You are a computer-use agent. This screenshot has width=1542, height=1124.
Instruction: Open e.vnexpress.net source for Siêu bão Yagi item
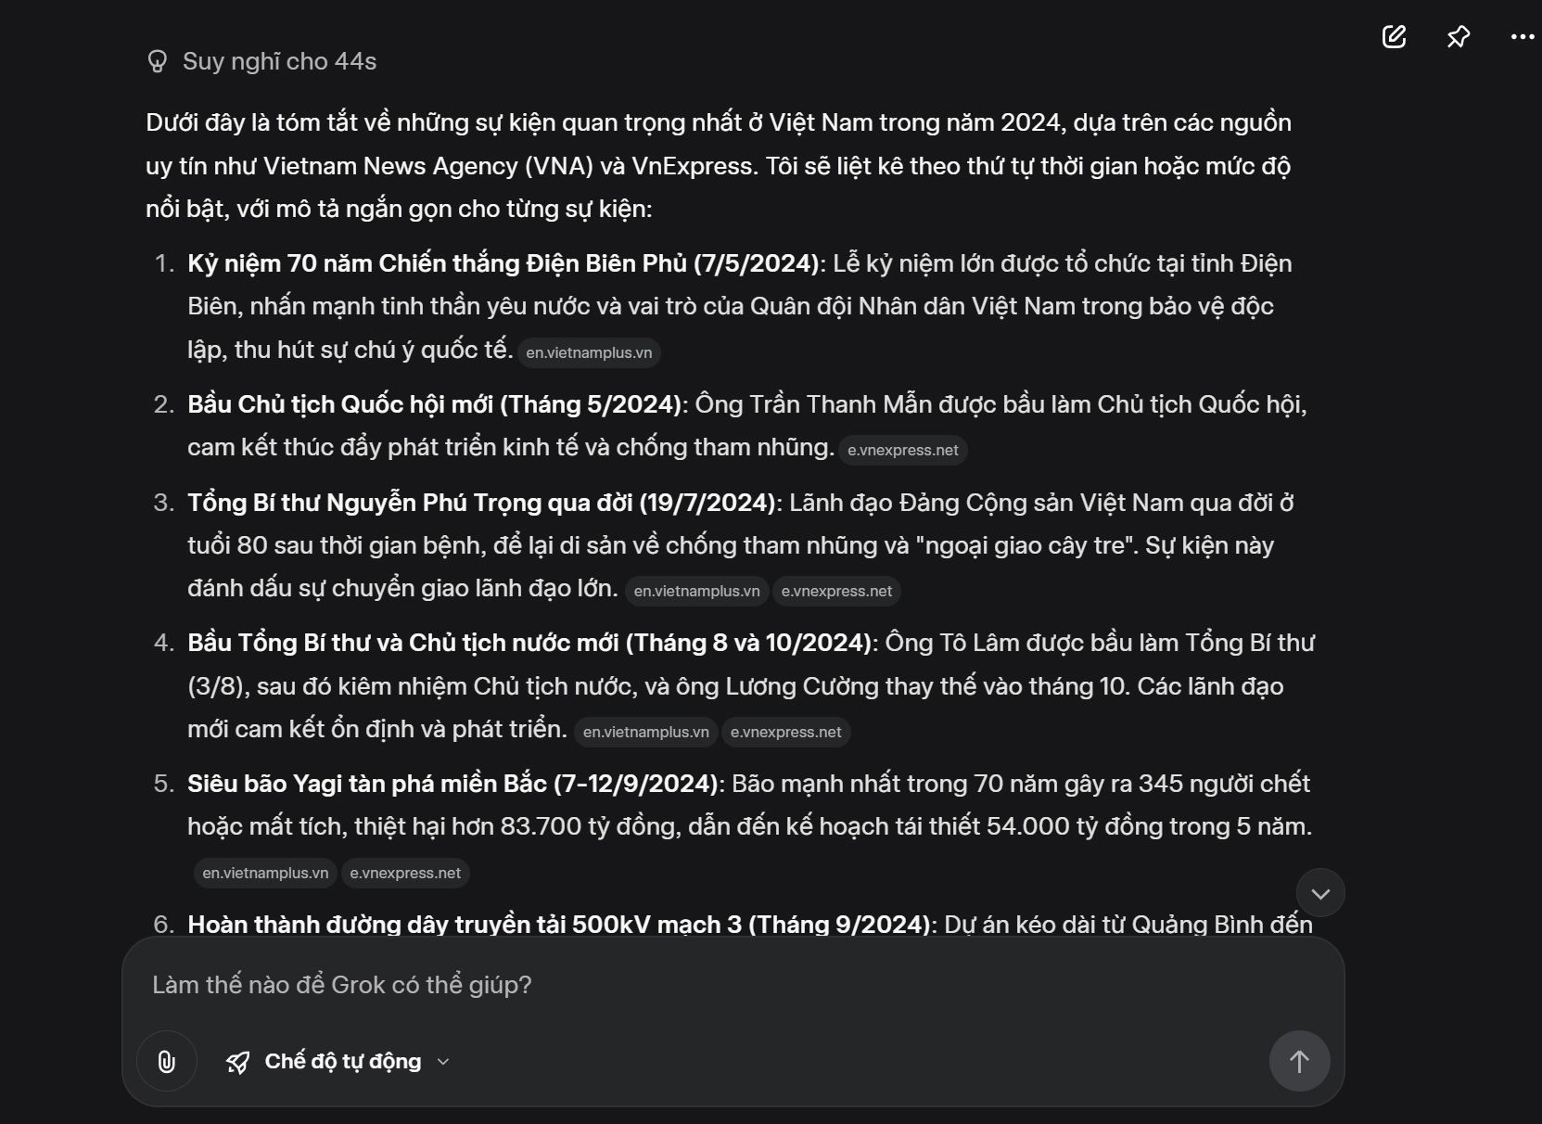click(405, 874)
